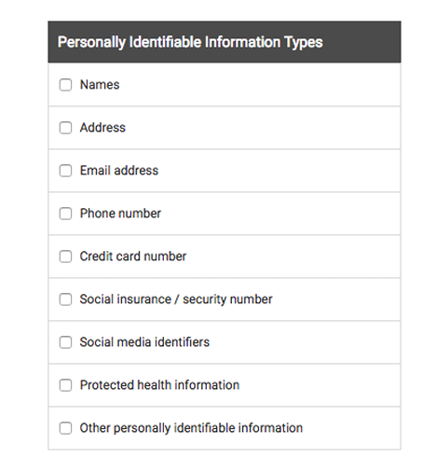Enable Other personally identifiable information checkbox

[65, 428]
